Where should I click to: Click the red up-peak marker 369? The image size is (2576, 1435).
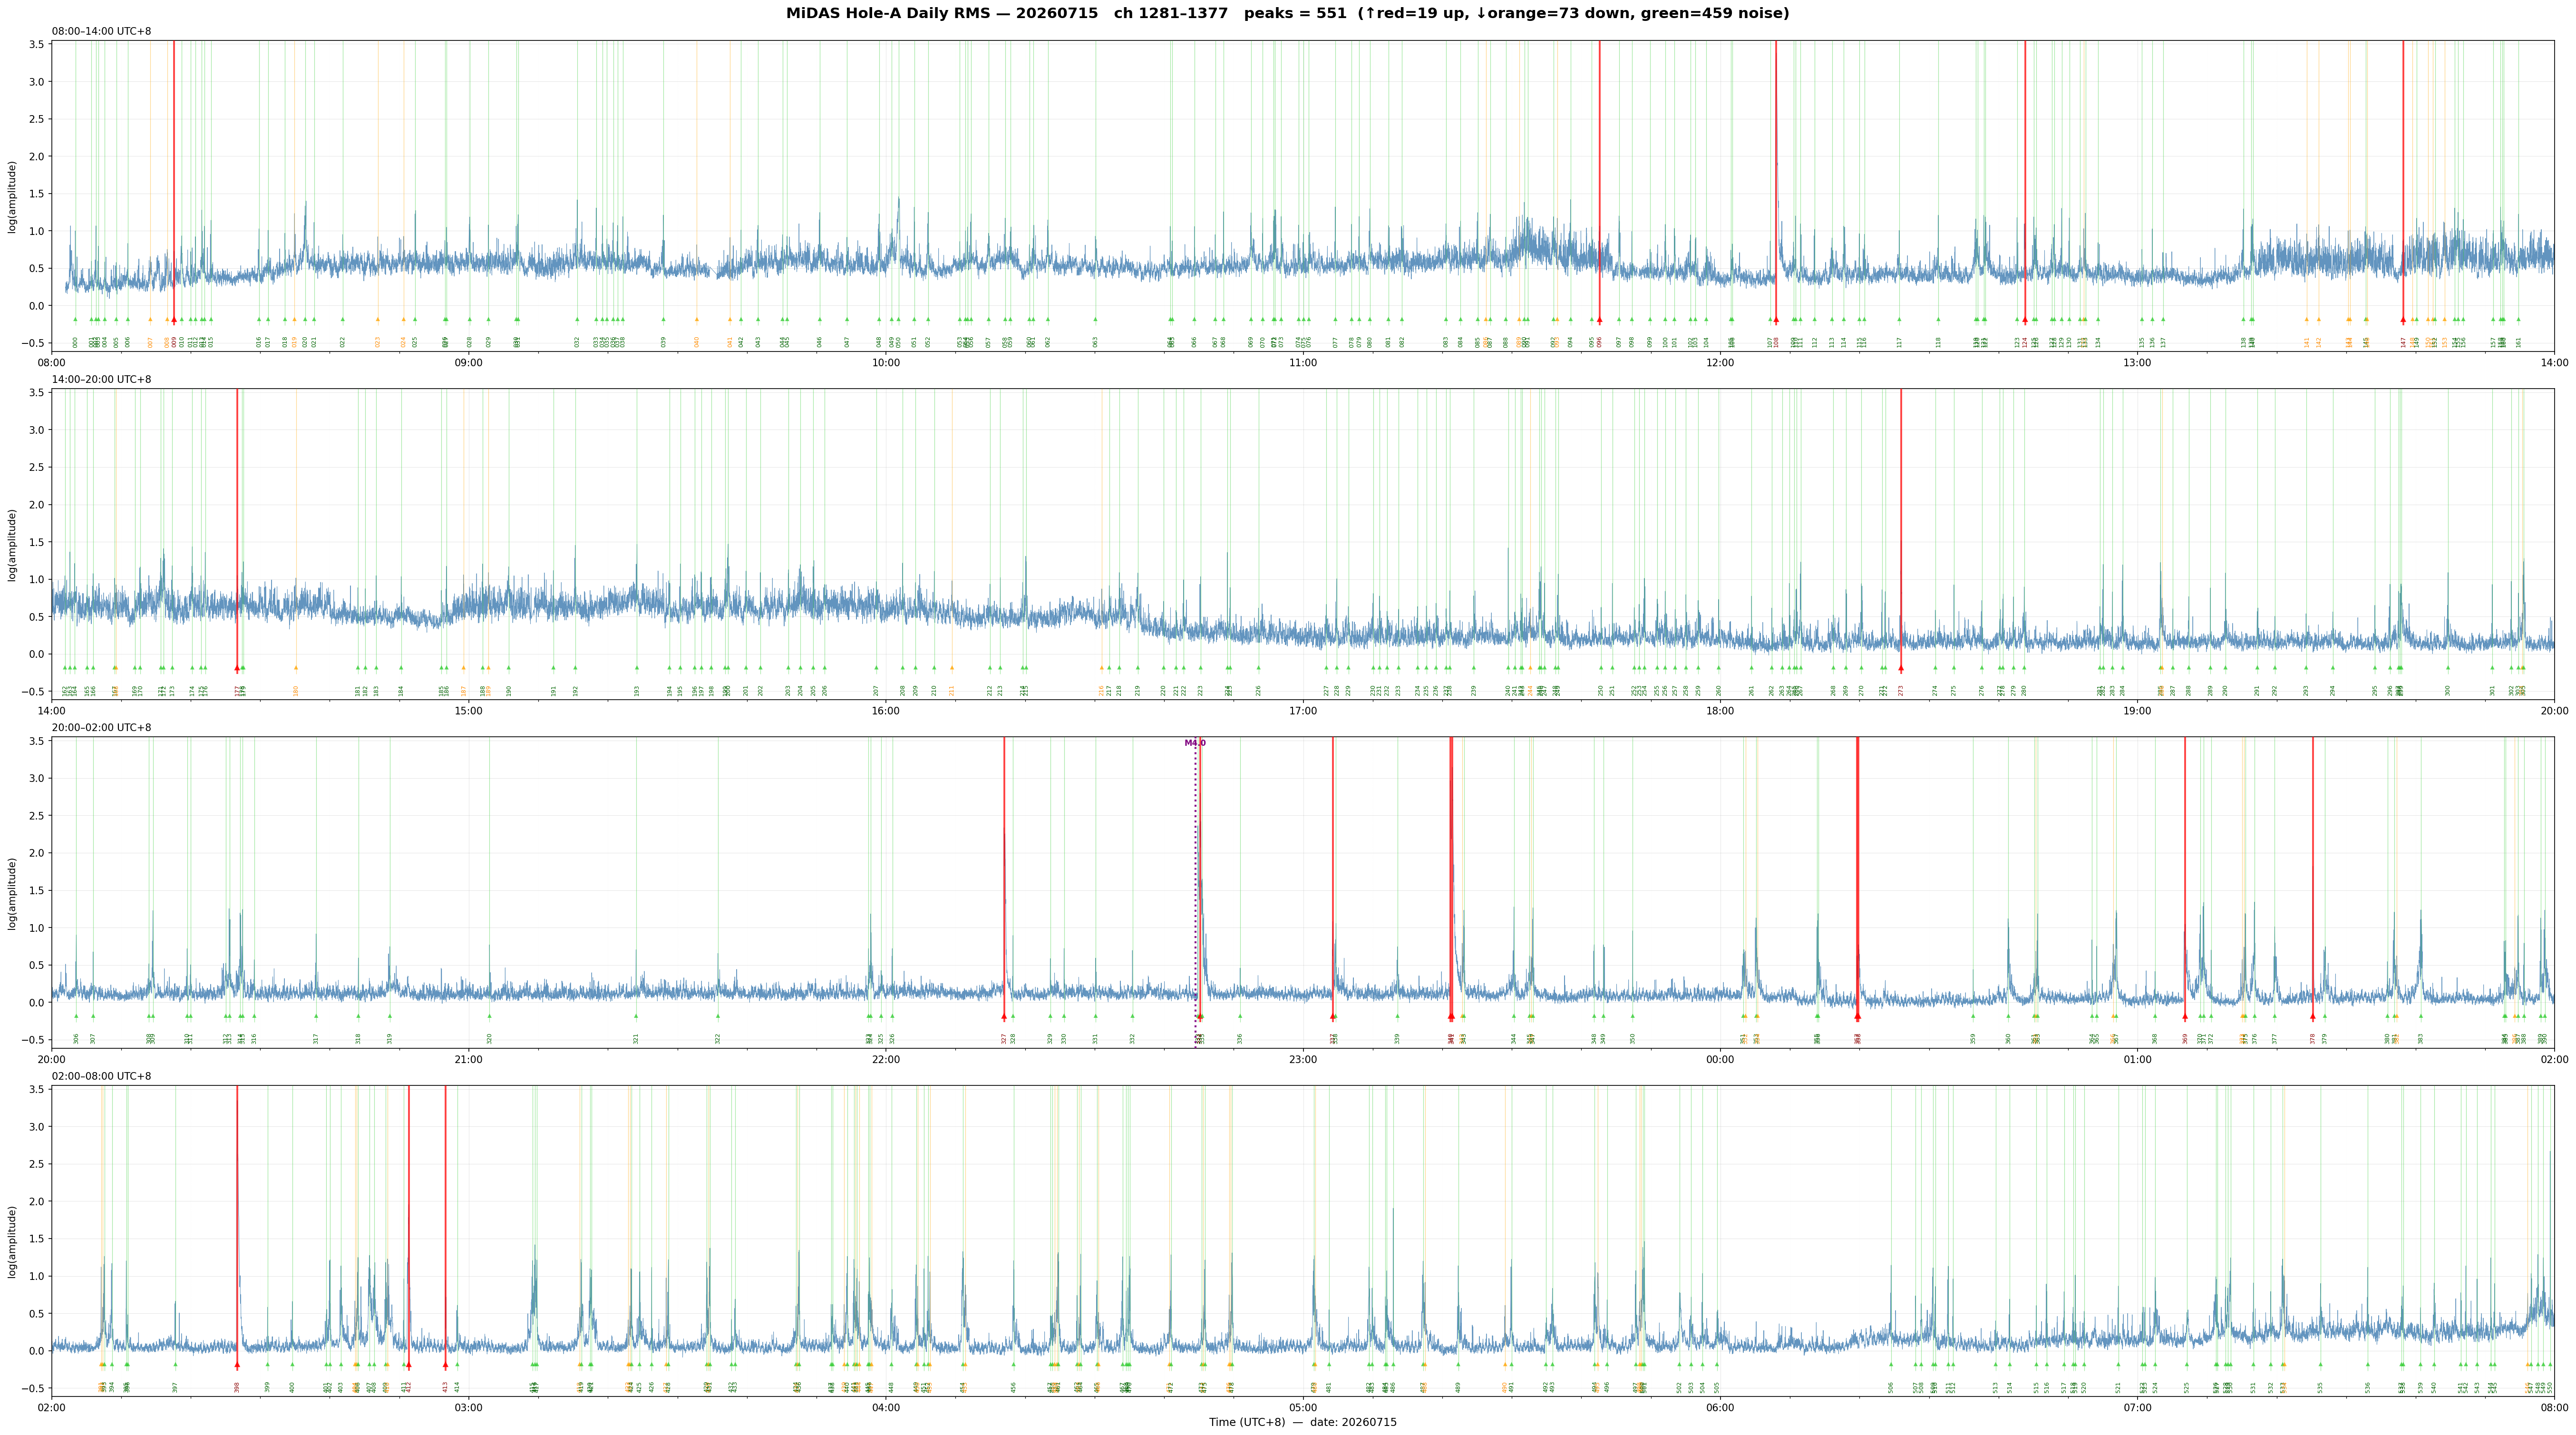[2185, 1017]
